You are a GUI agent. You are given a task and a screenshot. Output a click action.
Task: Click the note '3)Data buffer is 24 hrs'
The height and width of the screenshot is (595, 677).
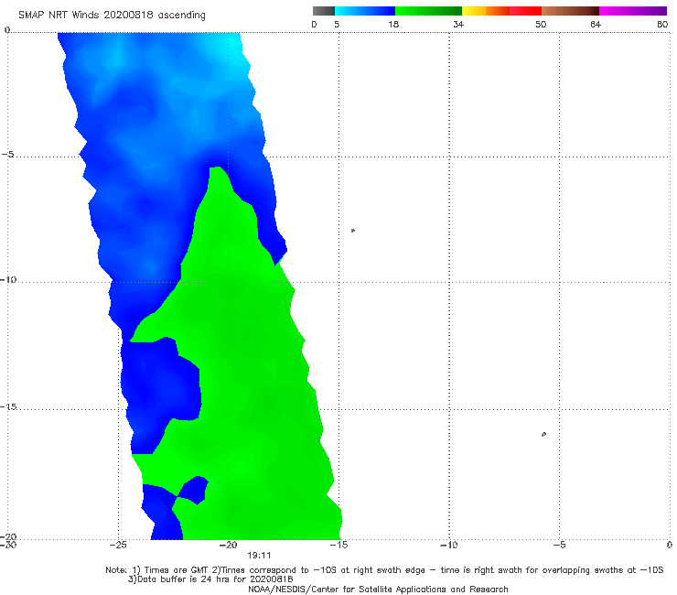pyautogui.click(x=210, y=579)
